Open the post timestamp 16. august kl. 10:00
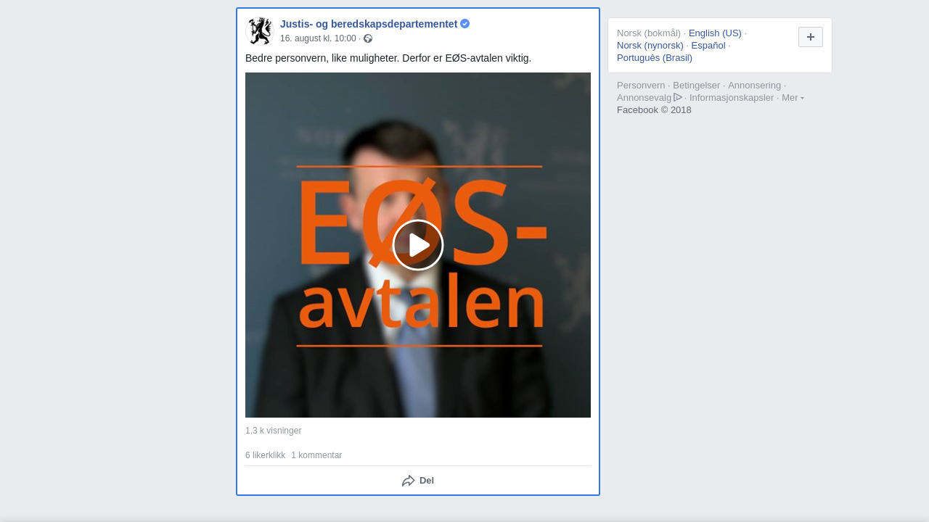 [318, 38]
